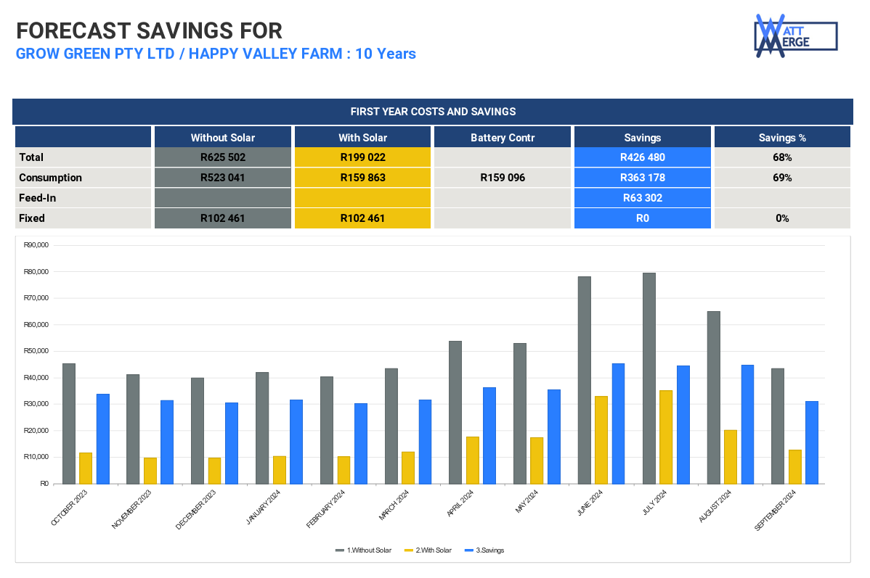The image size is (870, 578).
Task: Click the Watt Merge logo
Action: [795, 36]
